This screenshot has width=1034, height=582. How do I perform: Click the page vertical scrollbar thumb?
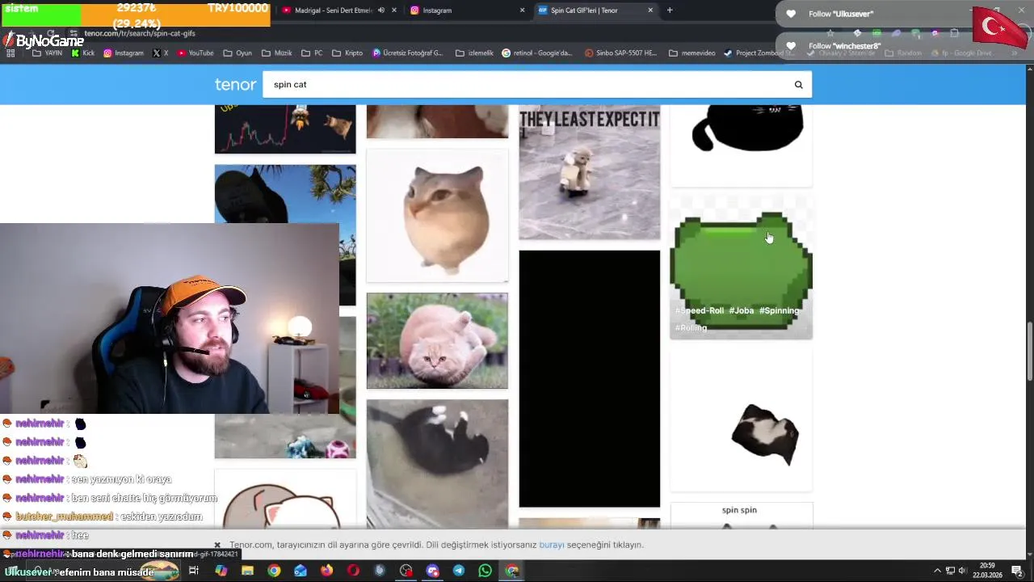1029,352
